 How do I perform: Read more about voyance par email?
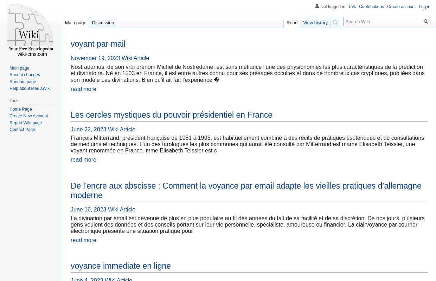pos(83,240)
